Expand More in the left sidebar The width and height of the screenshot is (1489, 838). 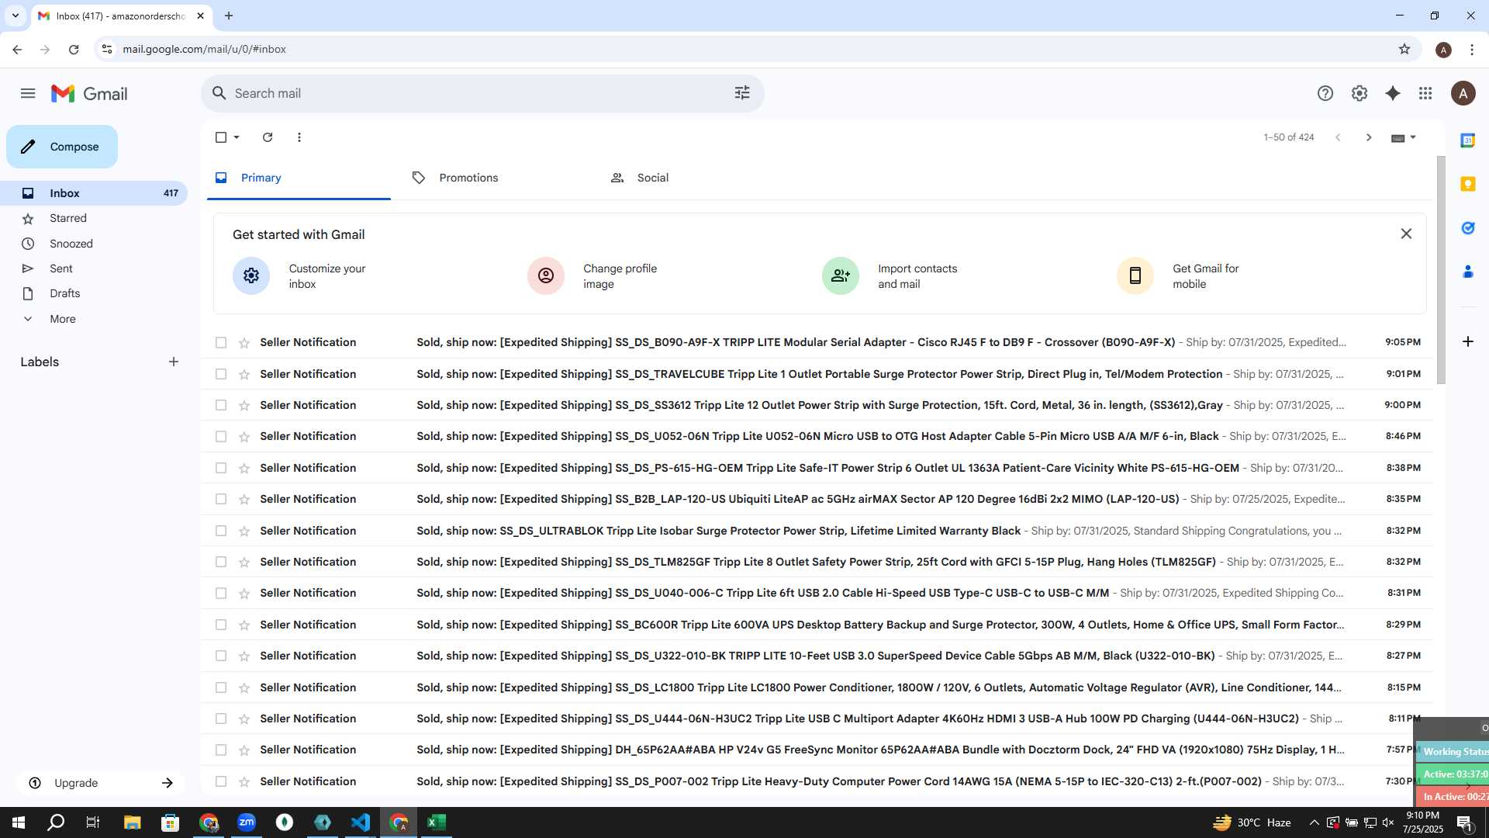coord(62,319)
